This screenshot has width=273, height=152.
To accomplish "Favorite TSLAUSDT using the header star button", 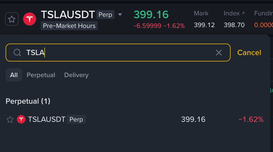I will 12,19.
